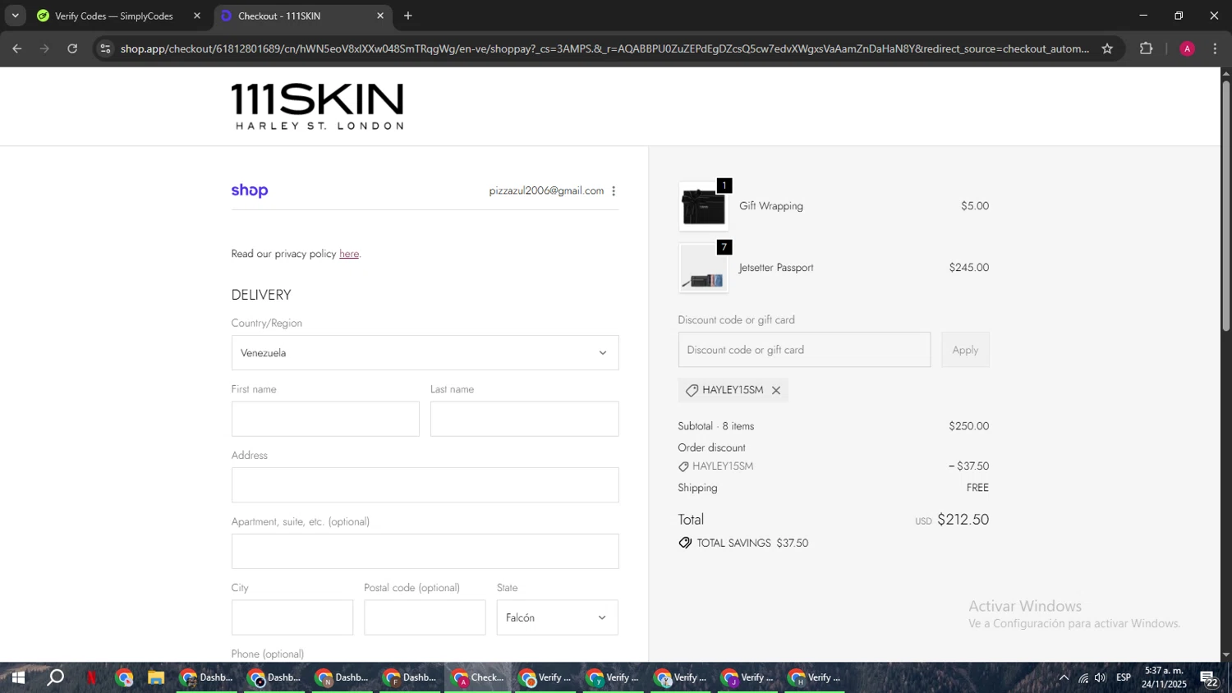Click the Subtotal $250.00 amount
Image resolution: width=1232 pixels, height=693 pixels.
coord(969,426)
